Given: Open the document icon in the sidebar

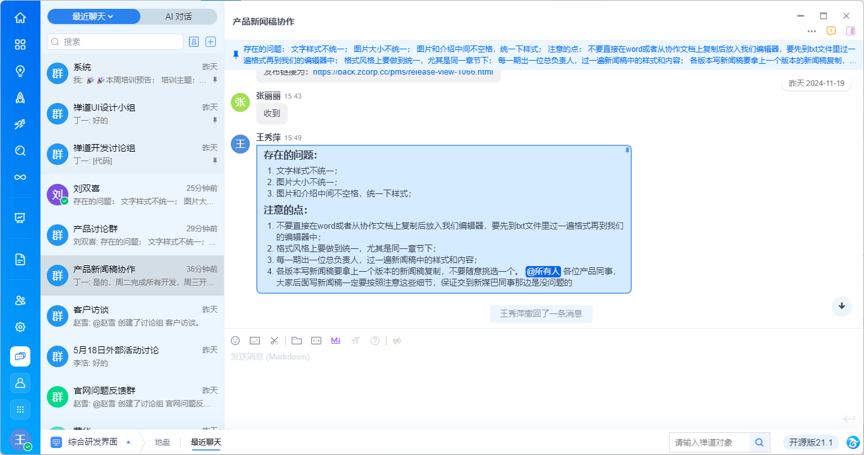Looking at the screenshot, I should point(20,259).
